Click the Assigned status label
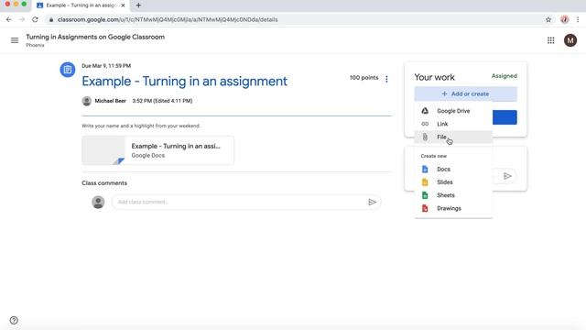 [505, 76]
